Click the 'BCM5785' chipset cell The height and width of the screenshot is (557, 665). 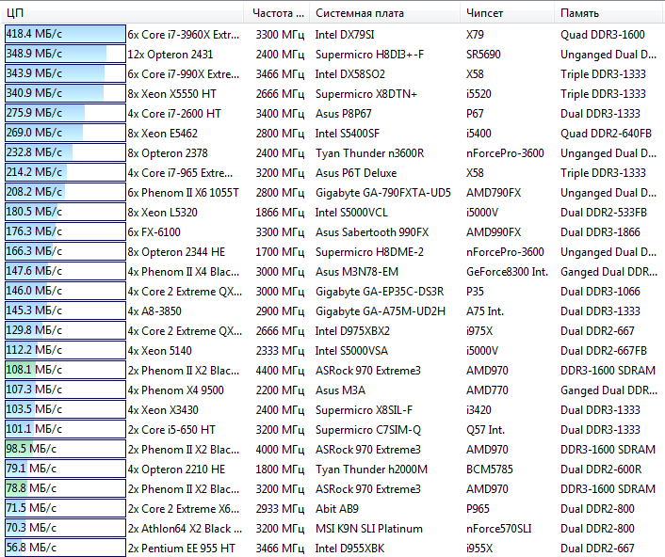pyautogui.click(x=490, y=469)
